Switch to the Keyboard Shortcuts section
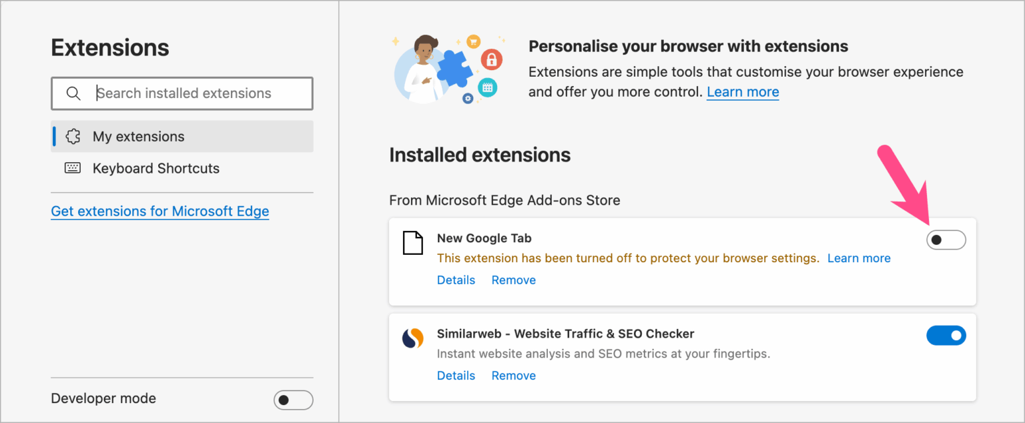 tap(155, 168)
